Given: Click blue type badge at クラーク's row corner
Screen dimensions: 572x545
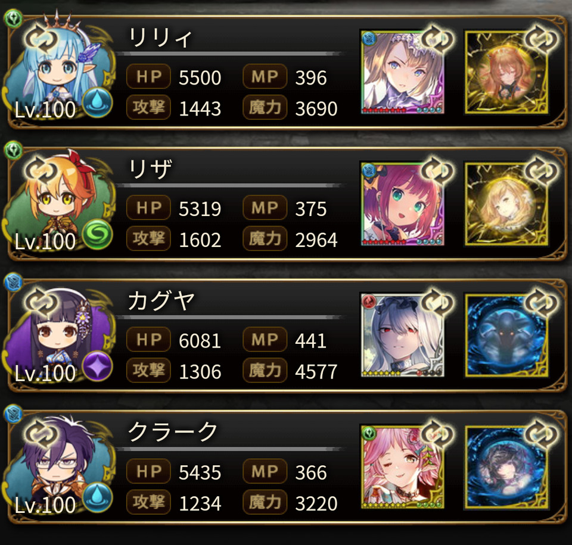Looking at the screenshot, I should click(14, 414).
